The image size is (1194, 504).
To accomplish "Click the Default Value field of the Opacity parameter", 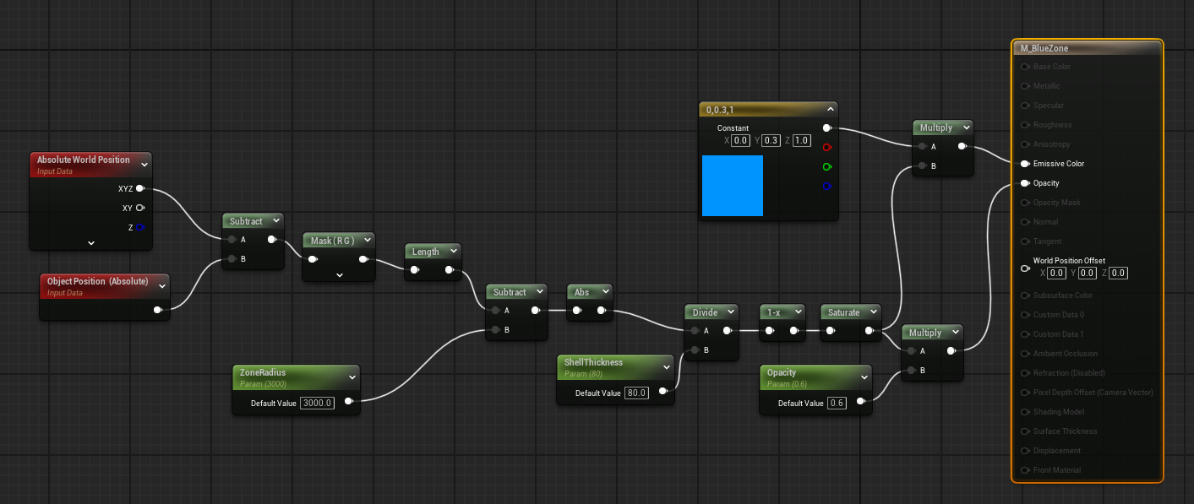I will click(x=837, y=403).
